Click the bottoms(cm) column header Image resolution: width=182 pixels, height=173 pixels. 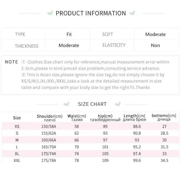pos(164,117)
